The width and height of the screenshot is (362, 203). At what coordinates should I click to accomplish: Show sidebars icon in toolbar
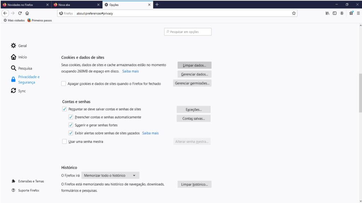click(x=334, y=13)
